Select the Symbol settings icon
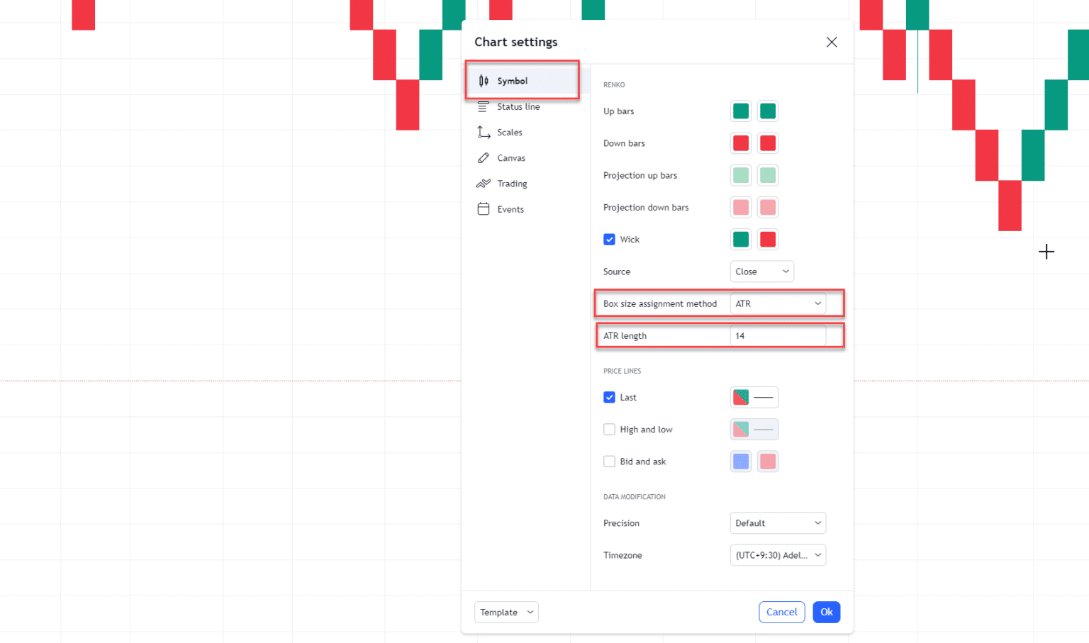Screen dimensions: 1089x643 484,80
